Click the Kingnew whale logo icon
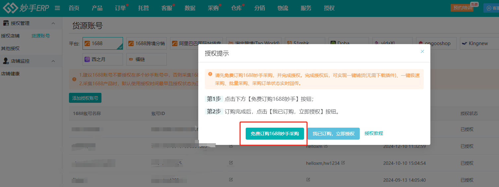The height and width of the screenshot is (187, 499). coord(465,43)
